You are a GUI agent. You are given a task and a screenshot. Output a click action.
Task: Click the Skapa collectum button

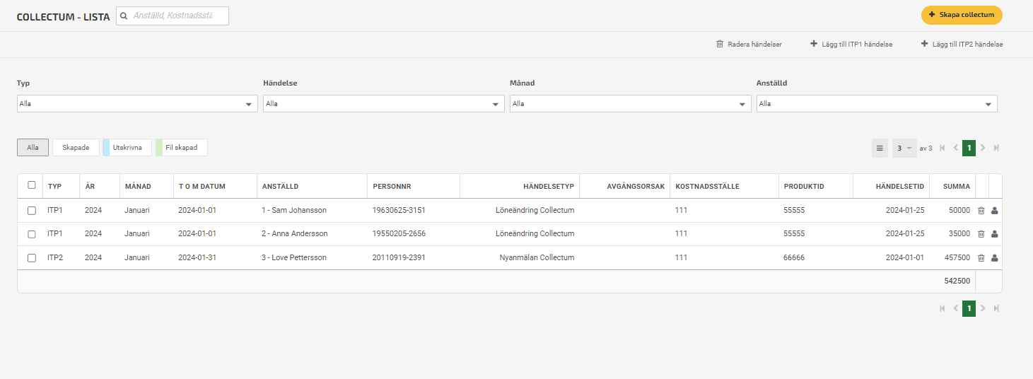tap(962, 15)
